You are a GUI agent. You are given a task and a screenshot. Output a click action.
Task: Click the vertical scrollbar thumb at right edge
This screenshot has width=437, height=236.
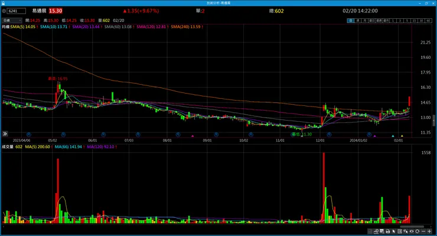click(433, 121)
